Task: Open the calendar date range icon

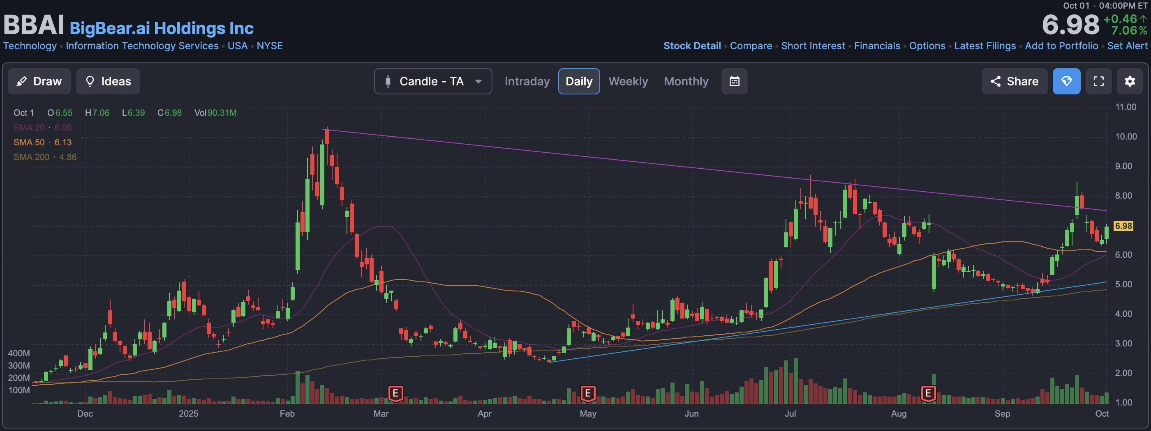Action: [734, 81]
